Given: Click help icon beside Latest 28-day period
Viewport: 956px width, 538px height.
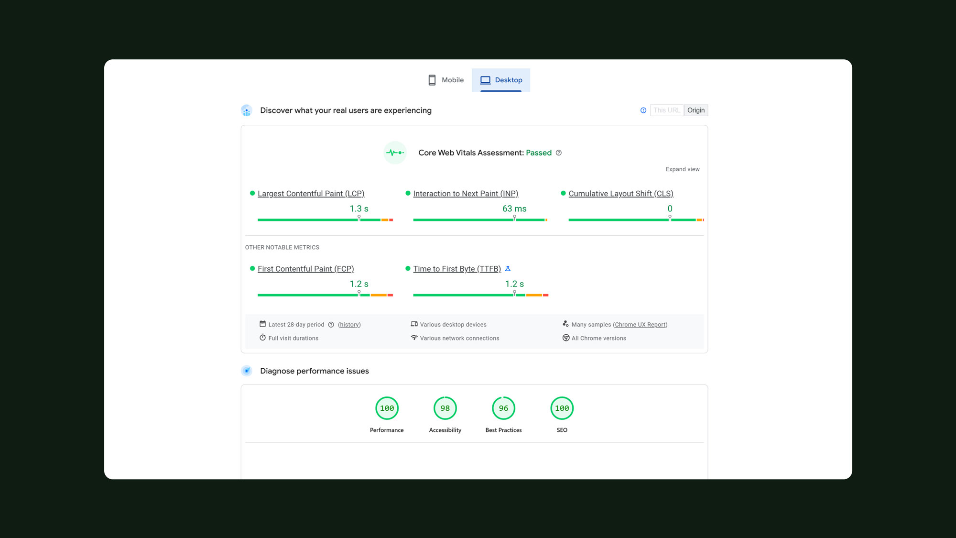Looking at the screenshot, I should 331,325.
